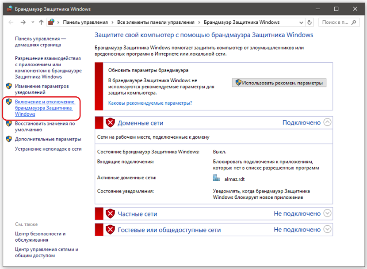Open Изменение параметров уведомлений

click(42, 89)
